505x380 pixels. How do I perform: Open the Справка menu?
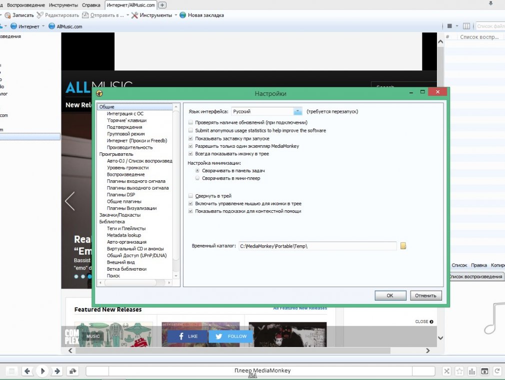(x=91, y=5)
